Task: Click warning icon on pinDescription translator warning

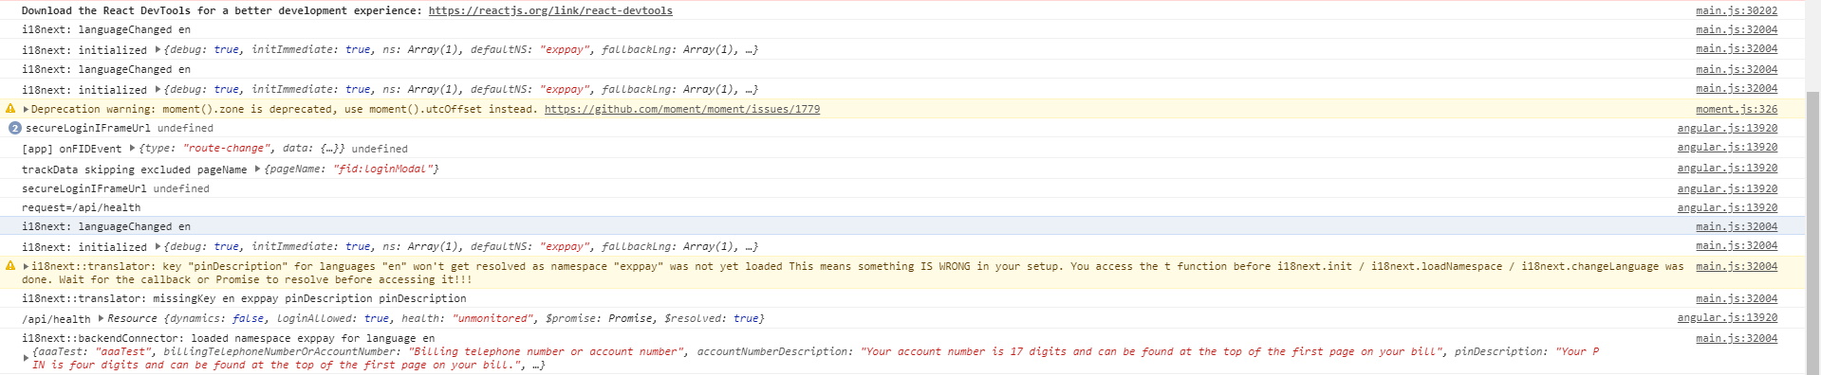Action: pos(11,267)
